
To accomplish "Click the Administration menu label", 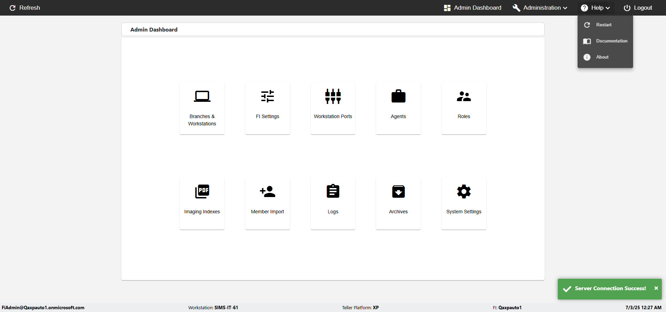I will (x=542, y=8).
